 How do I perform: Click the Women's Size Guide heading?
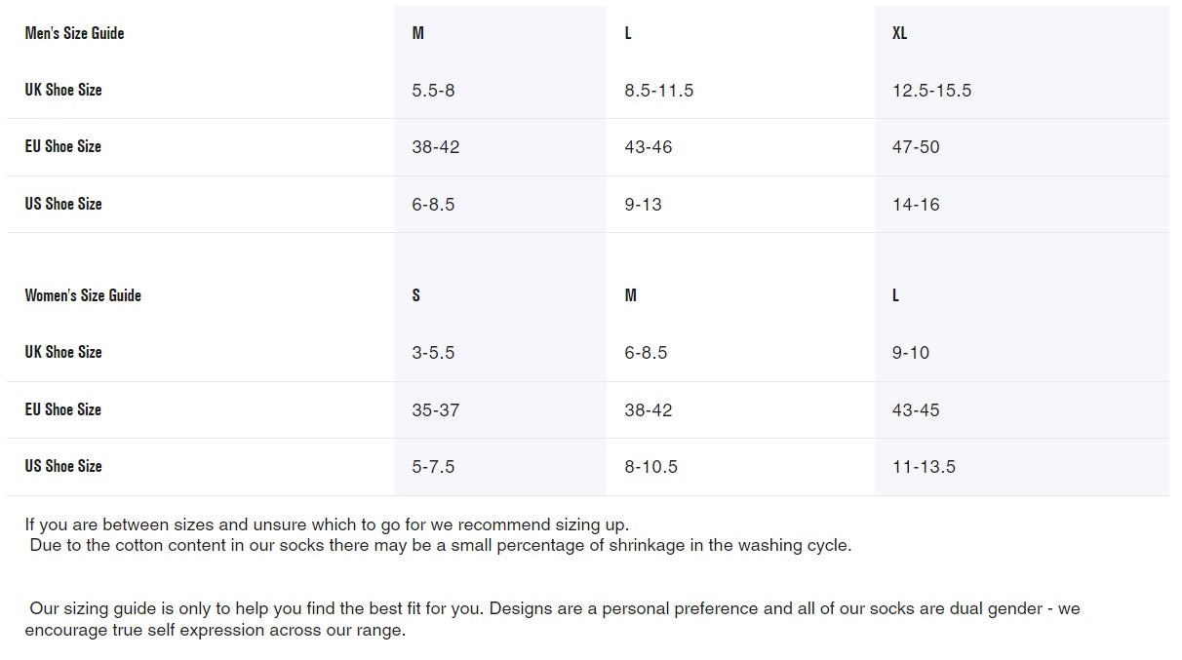83,295
